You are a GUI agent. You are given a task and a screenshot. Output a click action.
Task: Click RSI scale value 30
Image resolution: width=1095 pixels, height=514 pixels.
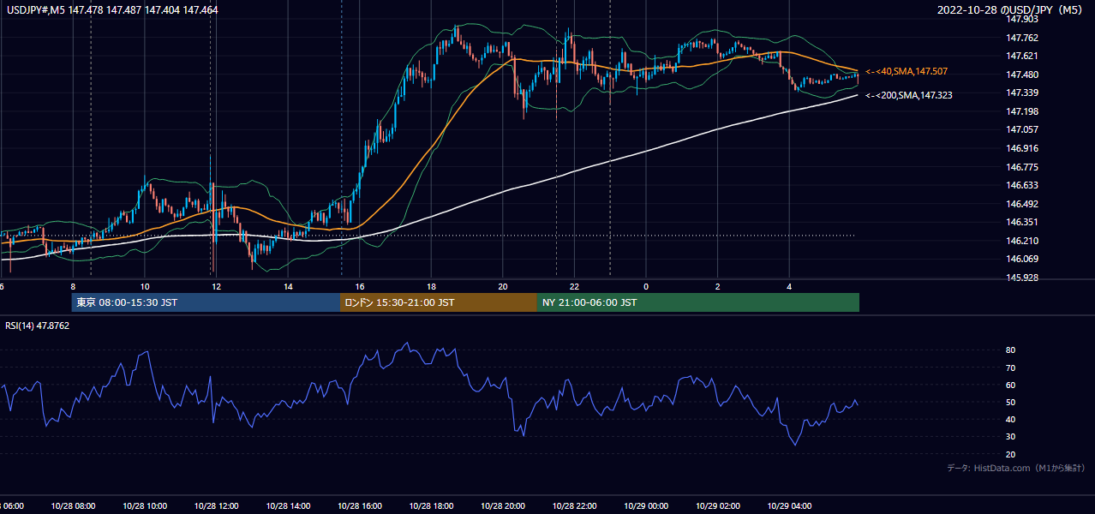coord(1011,436)
